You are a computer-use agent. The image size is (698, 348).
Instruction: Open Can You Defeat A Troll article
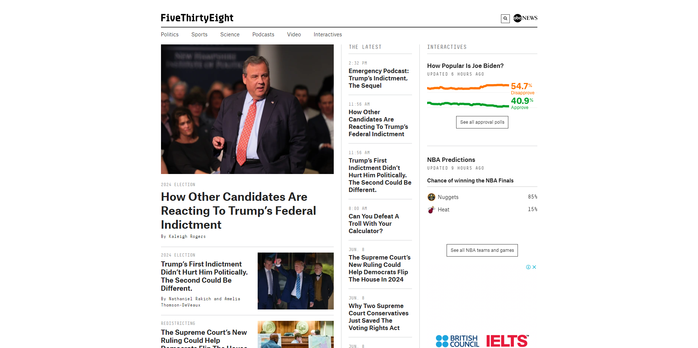[x=374, y=224]
